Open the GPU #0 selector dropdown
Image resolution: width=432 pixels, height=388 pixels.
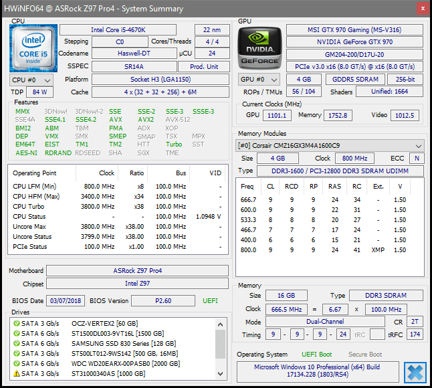[x=258, y=80]
